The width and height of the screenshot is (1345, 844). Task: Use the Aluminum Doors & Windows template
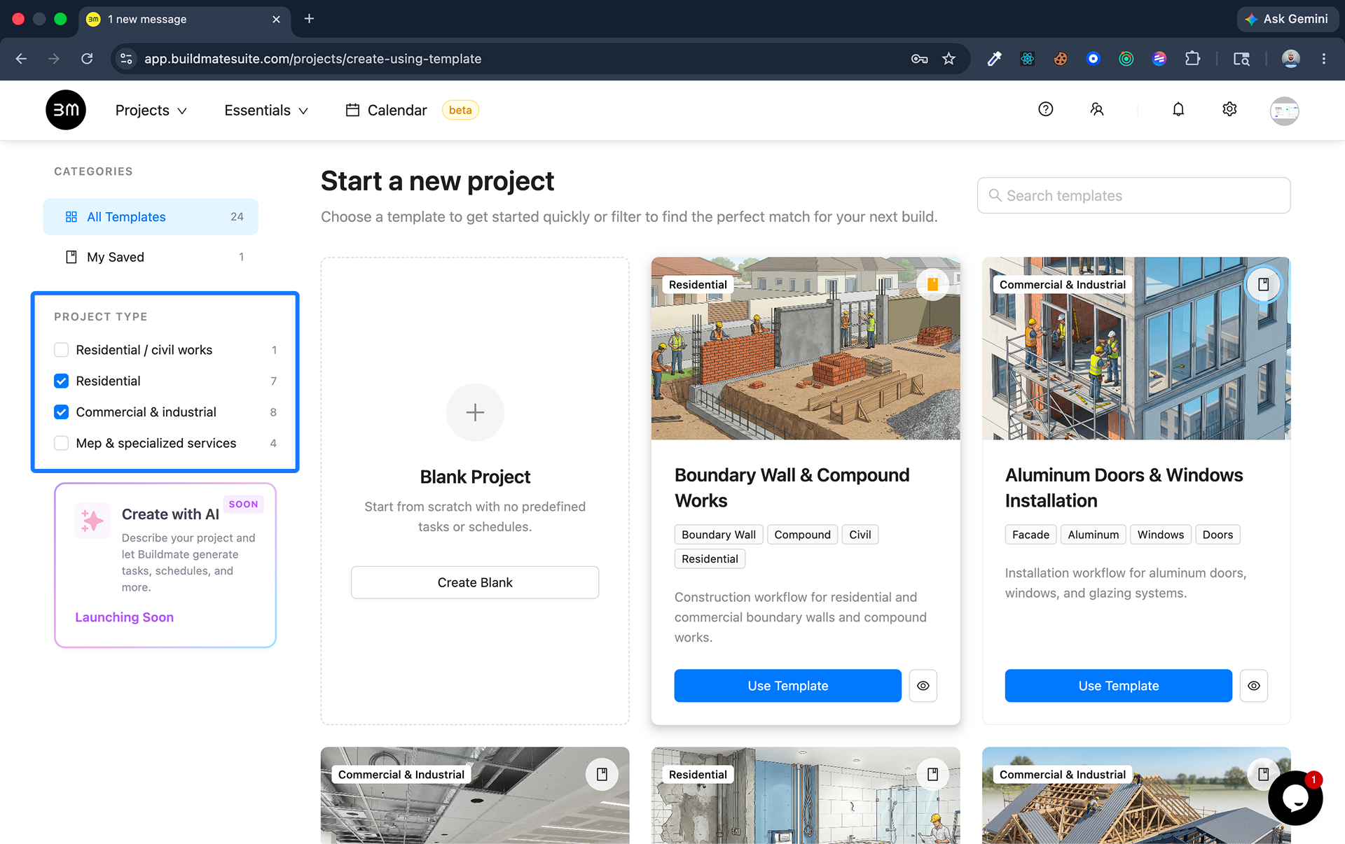[1118, 686]
